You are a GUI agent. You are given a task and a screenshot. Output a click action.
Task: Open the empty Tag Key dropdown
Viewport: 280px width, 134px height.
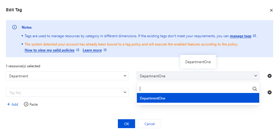(67, 92)
